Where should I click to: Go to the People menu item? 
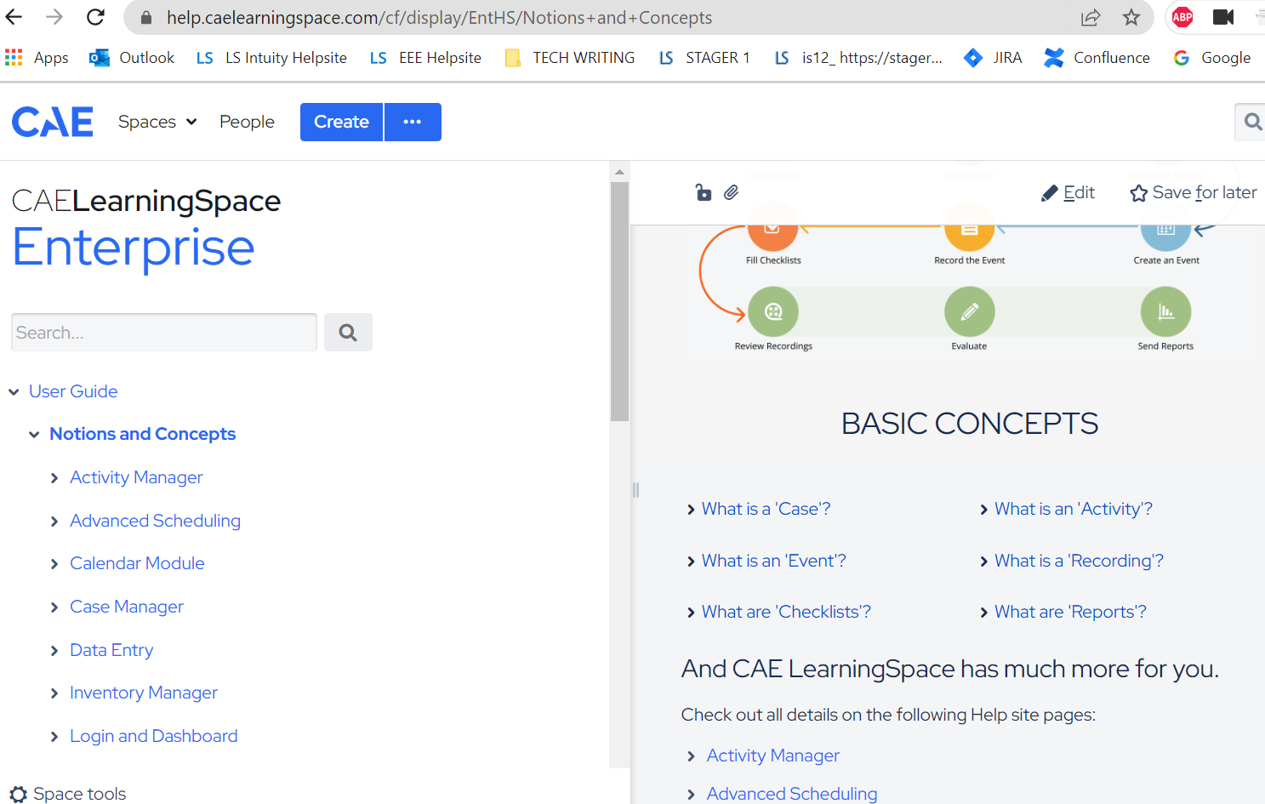[247, 122]
